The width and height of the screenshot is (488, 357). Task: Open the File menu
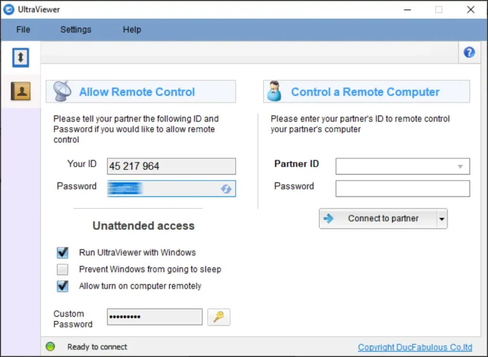coord(23,30)
